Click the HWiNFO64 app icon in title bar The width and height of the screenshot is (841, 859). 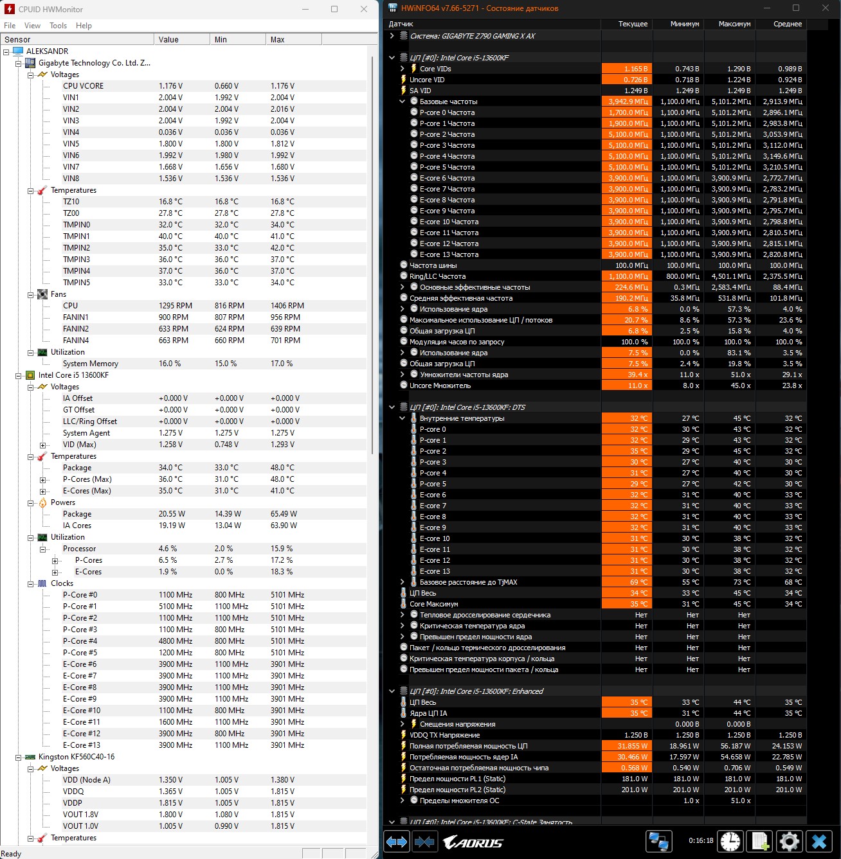pyautogui.click(x=393, y=8)
